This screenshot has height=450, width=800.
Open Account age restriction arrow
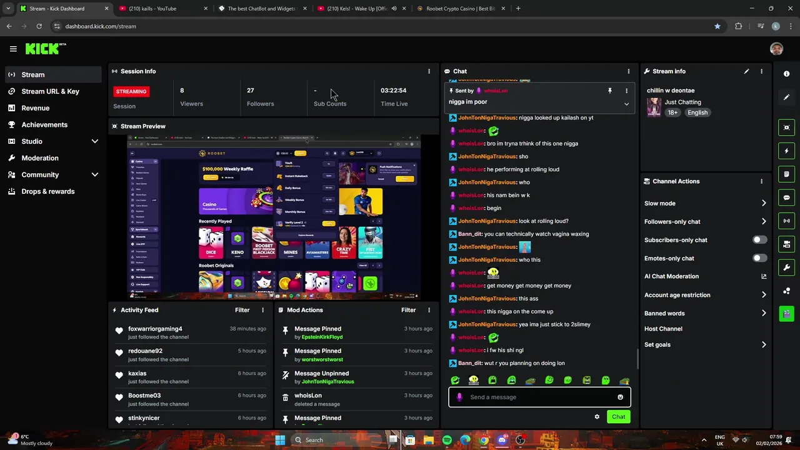pos(764,295)
